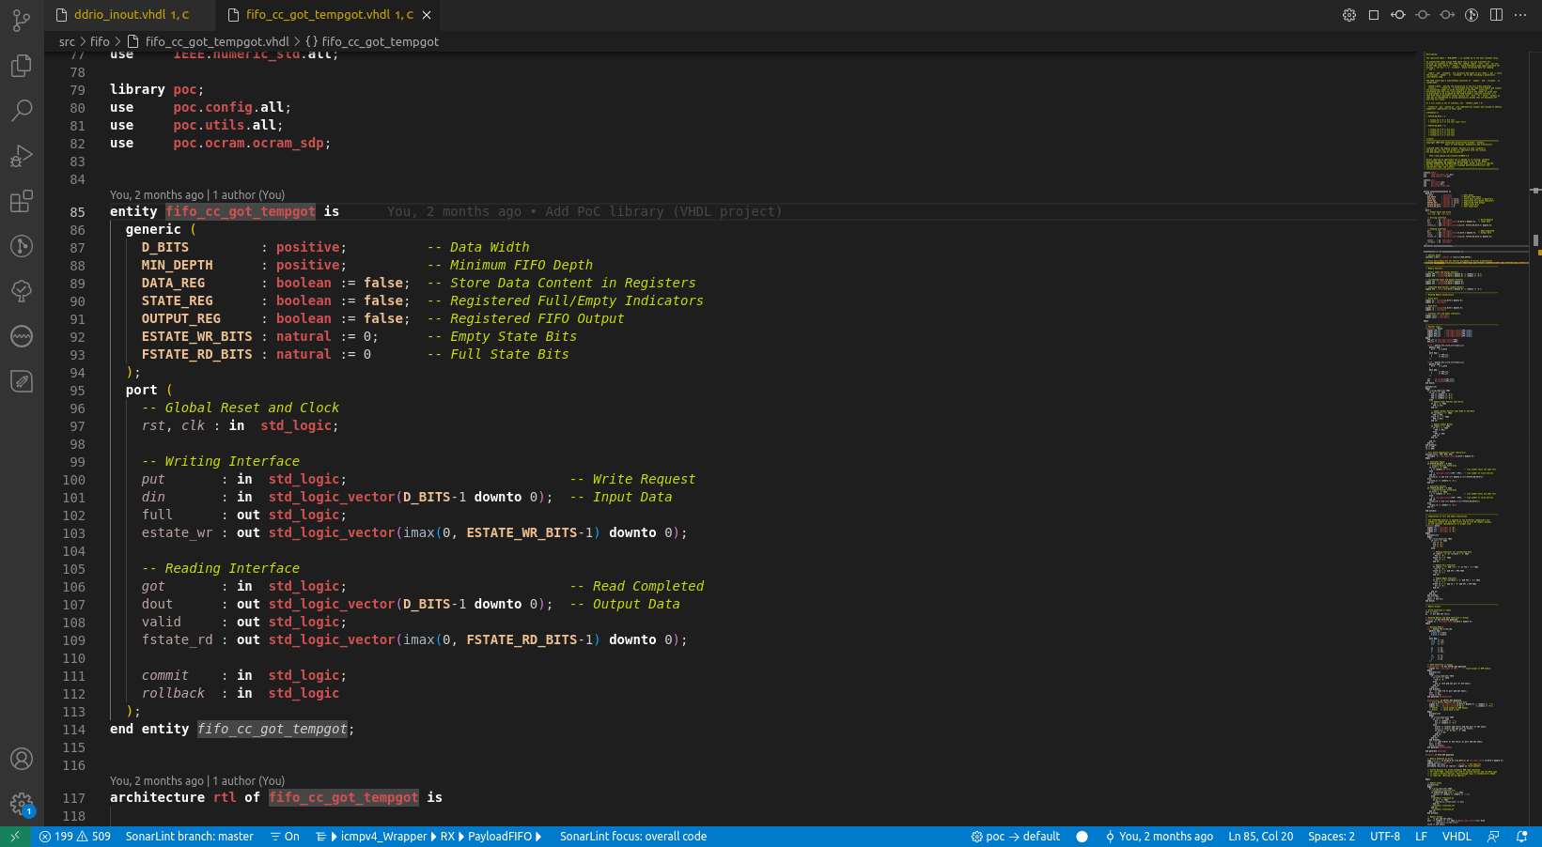Click SonarLint branch: master in status bar
Viewport: 1542px width, 847px height.
[x=189, y=836]
